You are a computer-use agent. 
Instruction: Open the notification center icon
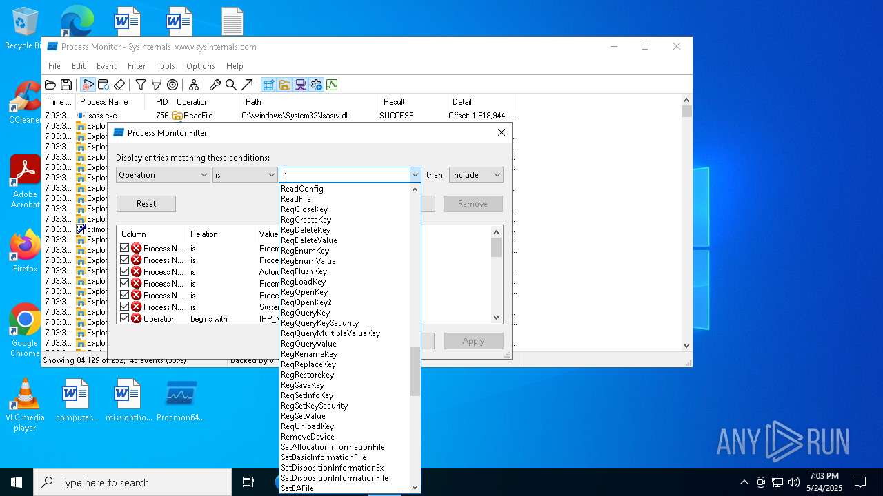coord(860,482)
